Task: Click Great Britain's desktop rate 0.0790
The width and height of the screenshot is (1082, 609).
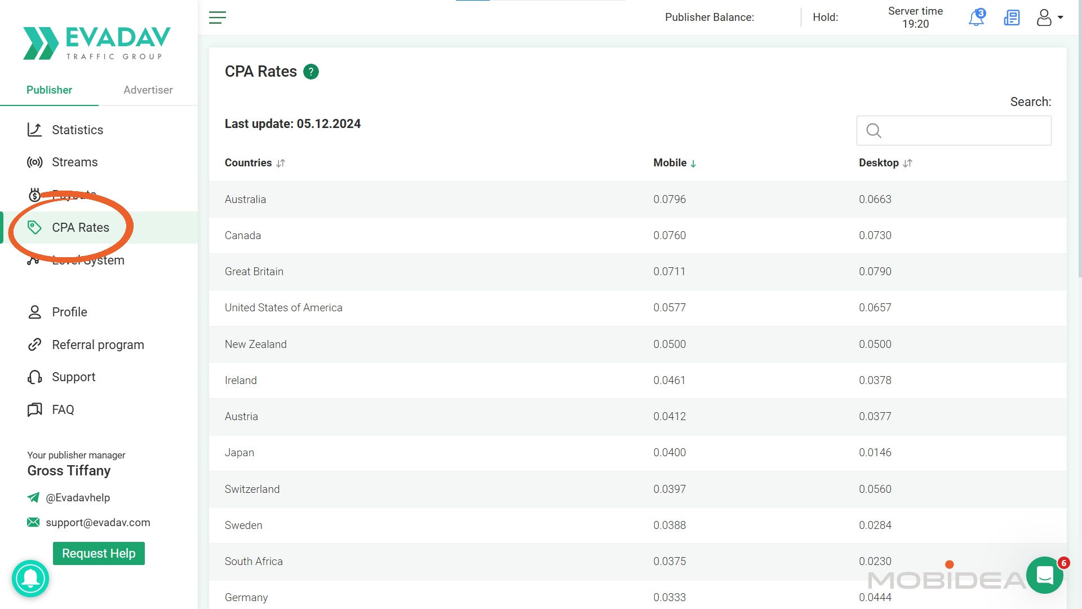Action: [875, 272]
